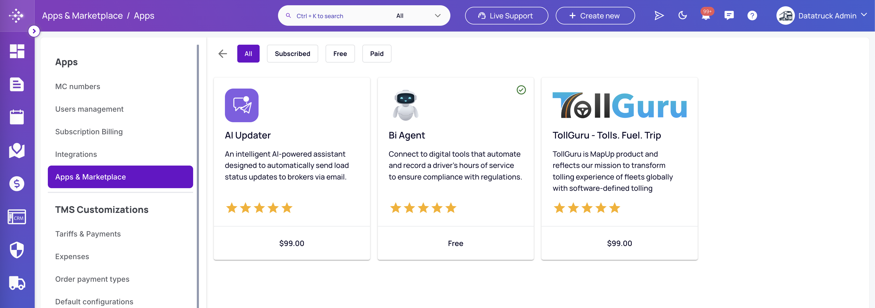Click the TMS Customizations section heading
The image size is (875, 308).
click(x=102, y=209)
